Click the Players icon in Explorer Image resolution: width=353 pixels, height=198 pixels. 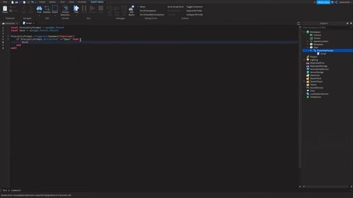[x=308, y=57]
